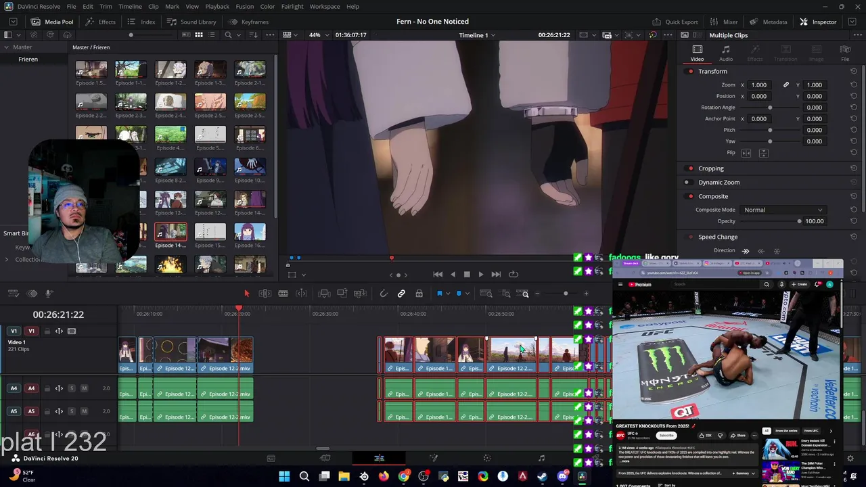Open the Windows Start menu
The height and width of the screenshot is (487, 866).
click(284, 477)
